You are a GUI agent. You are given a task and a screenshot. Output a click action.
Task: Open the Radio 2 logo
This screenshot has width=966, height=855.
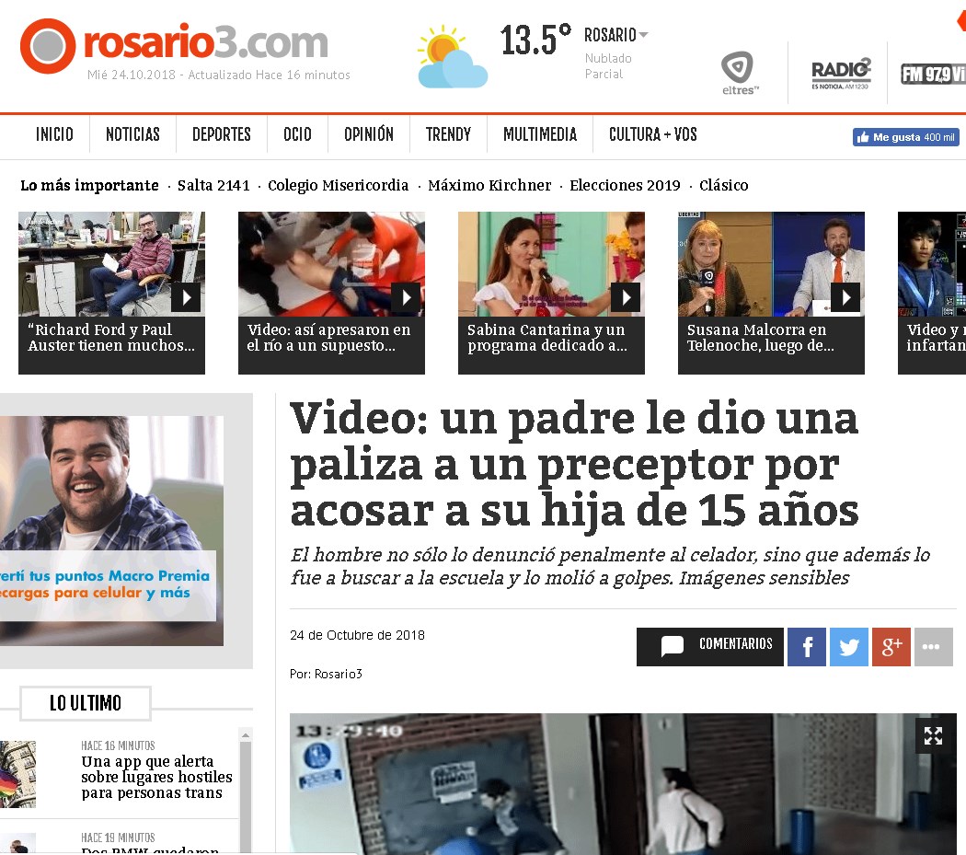pyautogui.click(x=841, y=73)
